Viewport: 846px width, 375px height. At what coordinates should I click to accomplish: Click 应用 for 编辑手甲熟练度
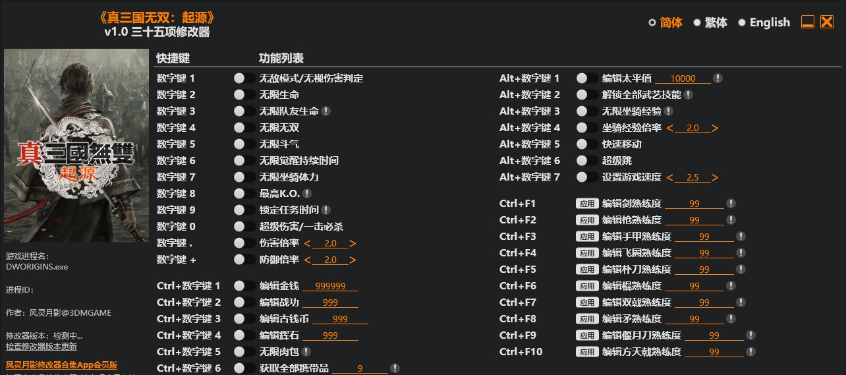point(587,237)
